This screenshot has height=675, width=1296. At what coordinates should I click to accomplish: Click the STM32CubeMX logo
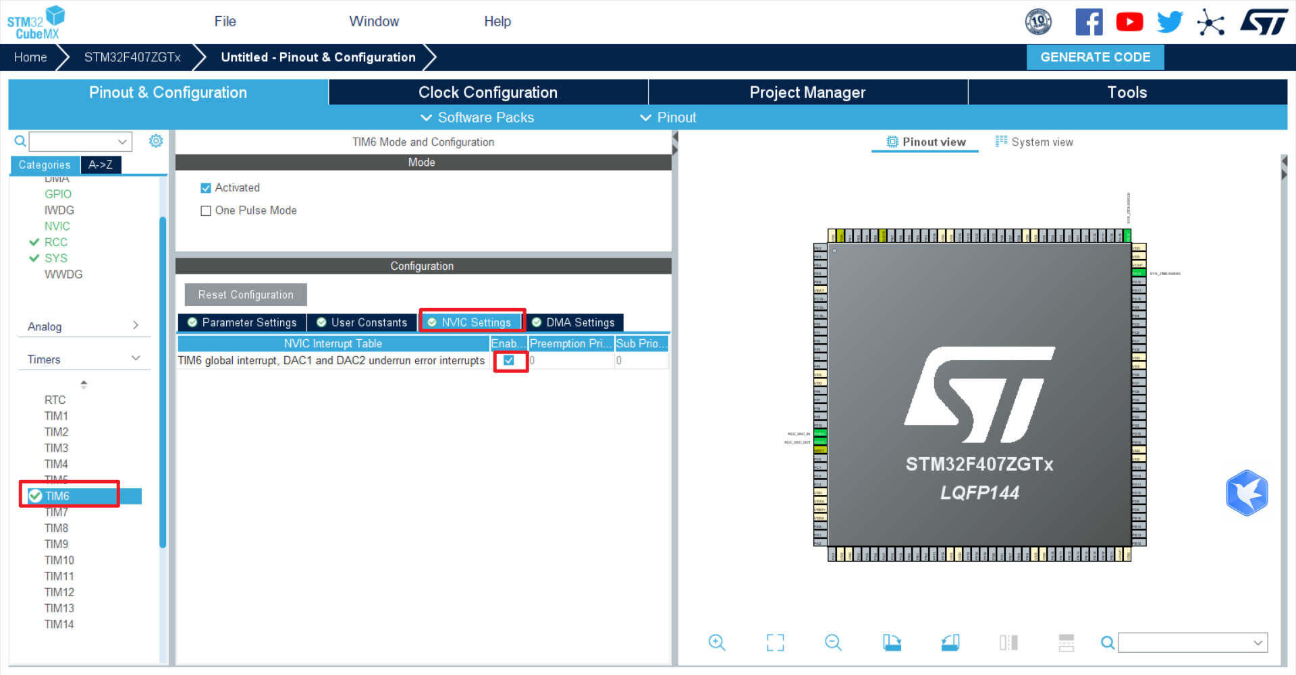click(x=36, y=23)
